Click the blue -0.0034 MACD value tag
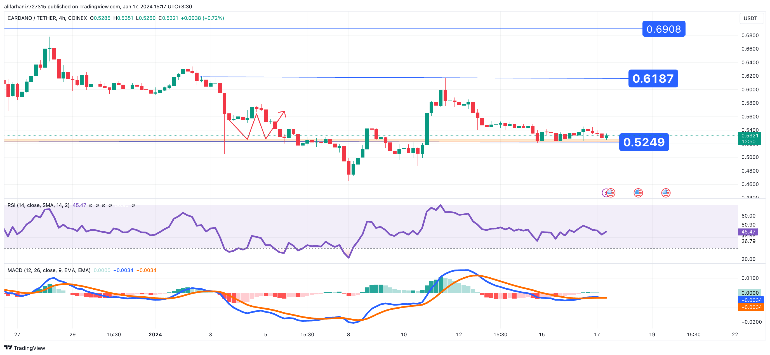 pos(751,300)
